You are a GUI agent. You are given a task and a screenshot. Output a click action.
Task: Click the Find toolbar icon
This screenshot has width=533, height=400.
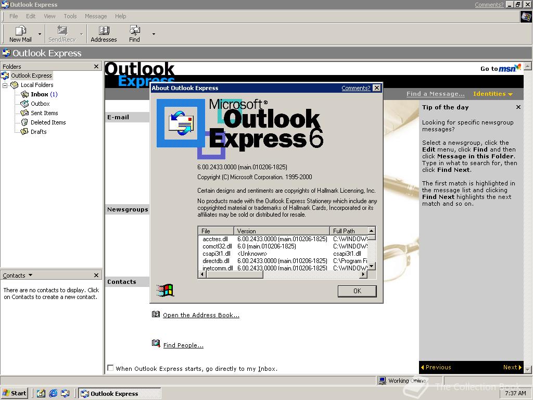[135, 30]
